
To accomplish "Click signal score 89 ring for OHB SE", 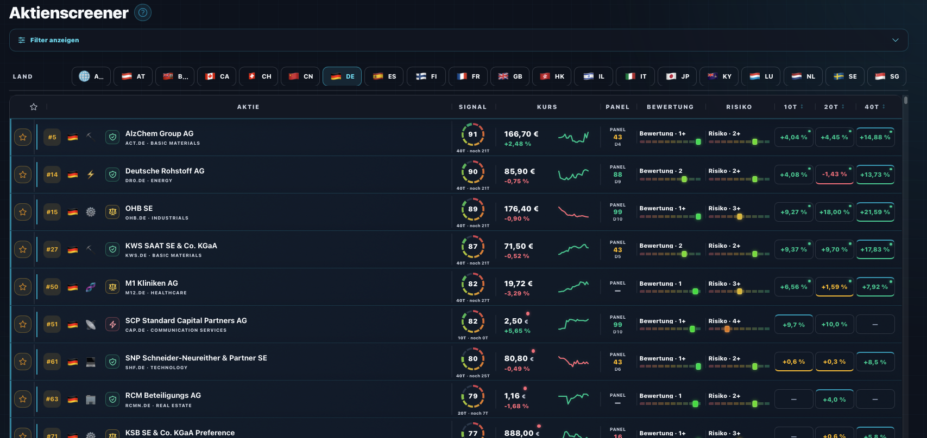I will (473, 209).
